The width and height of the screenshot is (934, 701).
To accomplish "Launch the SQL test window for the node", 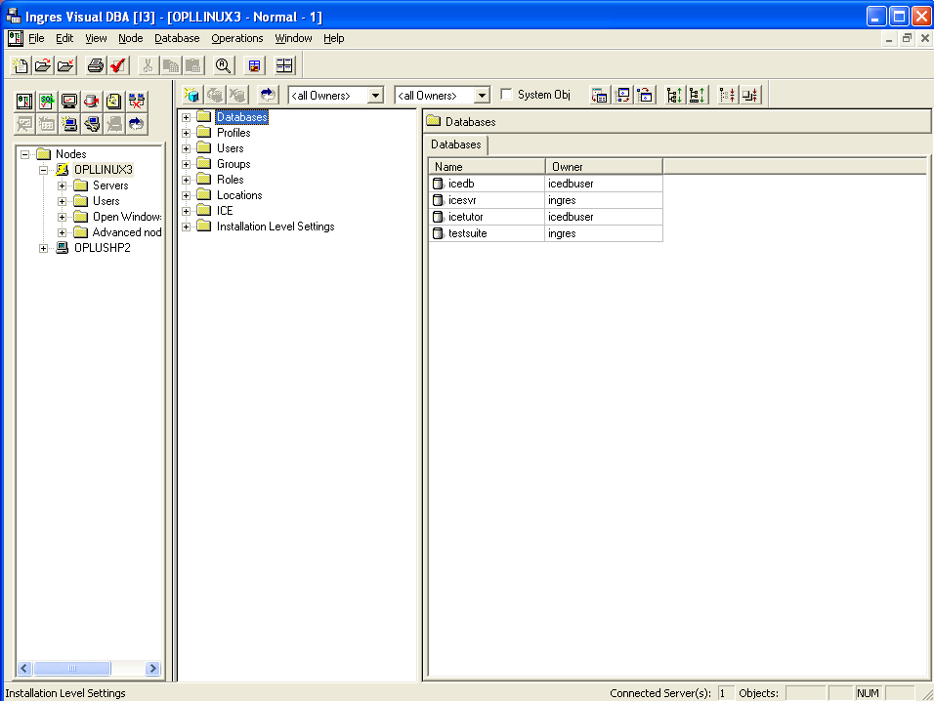I will coord(47,102).
